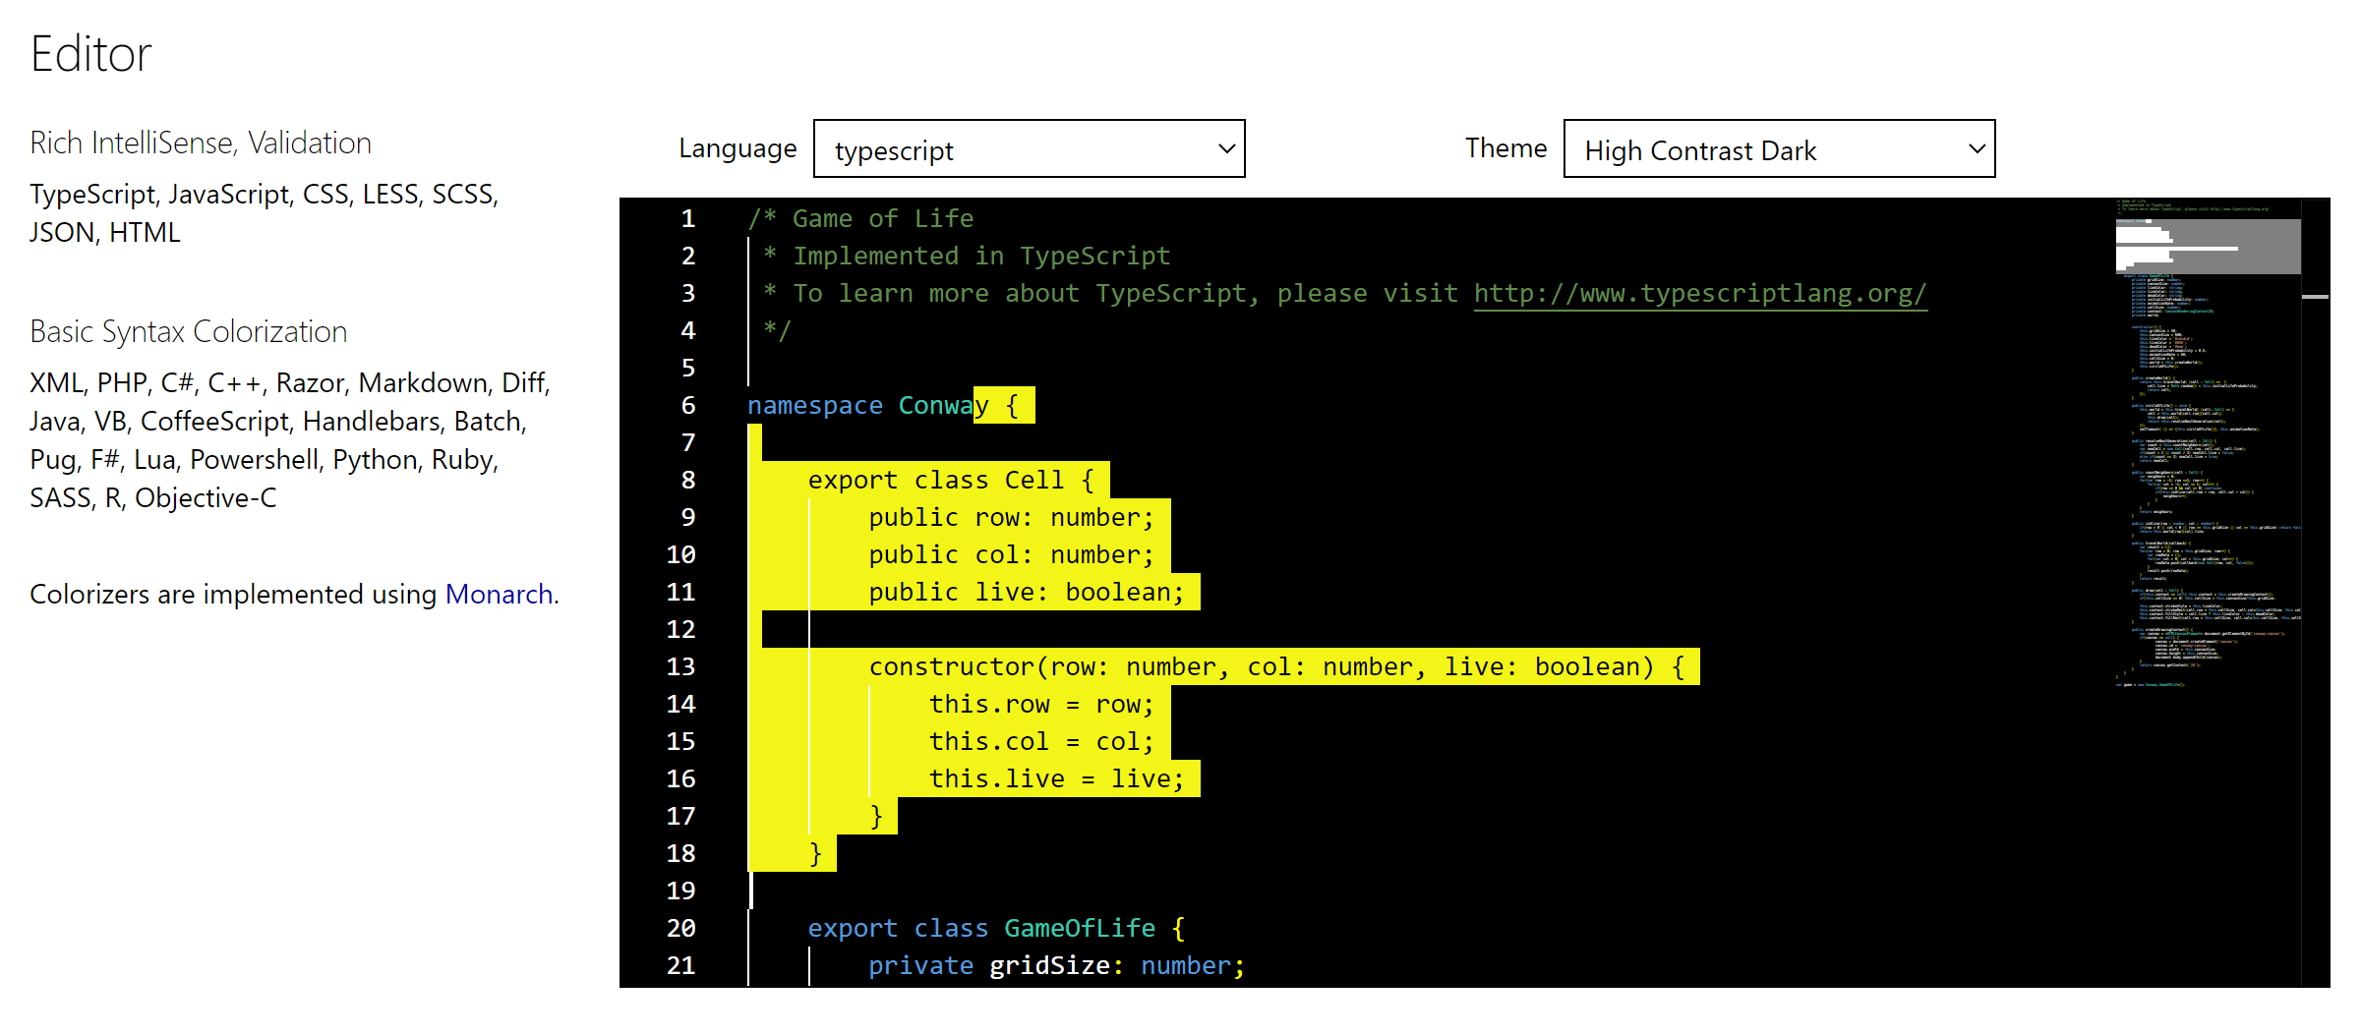Open the Language dropdown showing typescript
The image size is (2361, 1035).
pyautogui.click(x=1029, y=149)
